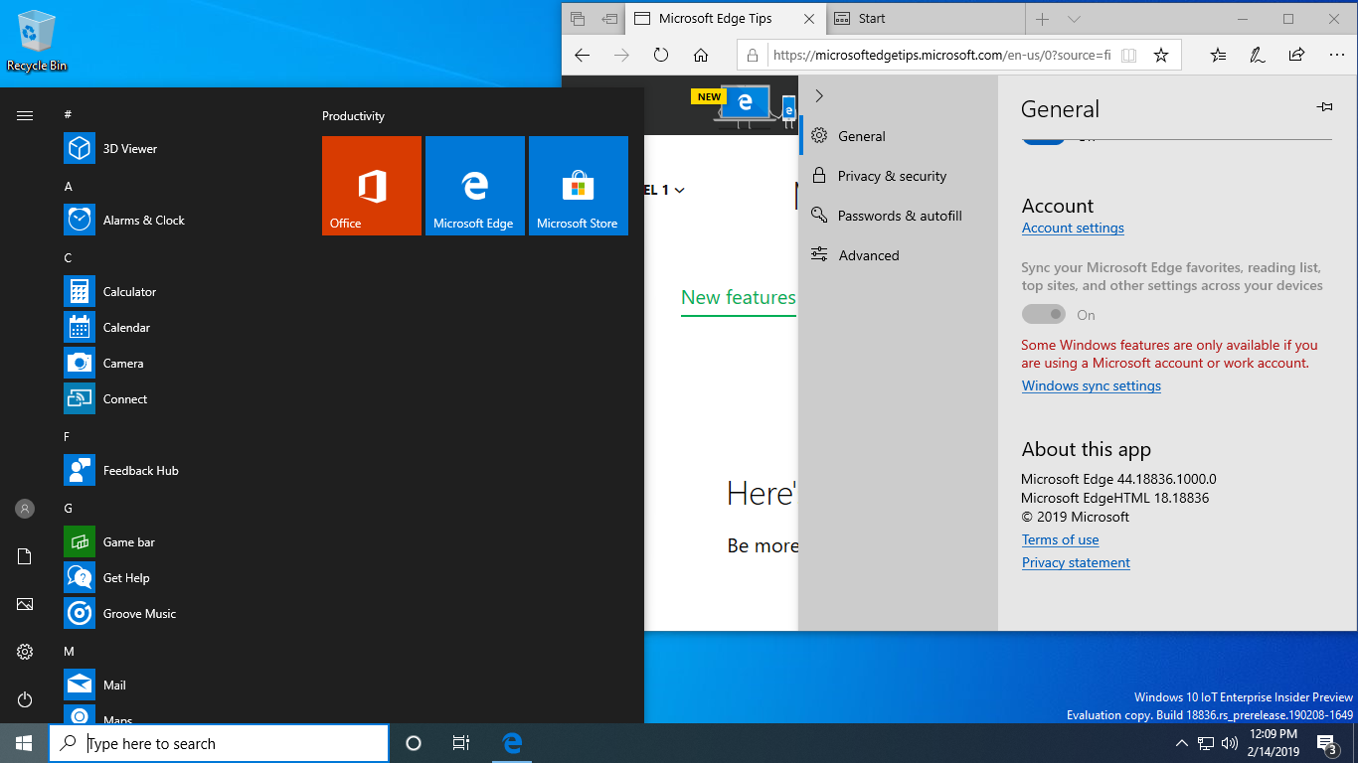This screenshot has width=1358, height=763.
Task: Open the Account settings link
Action: [x=1073, y=228]
